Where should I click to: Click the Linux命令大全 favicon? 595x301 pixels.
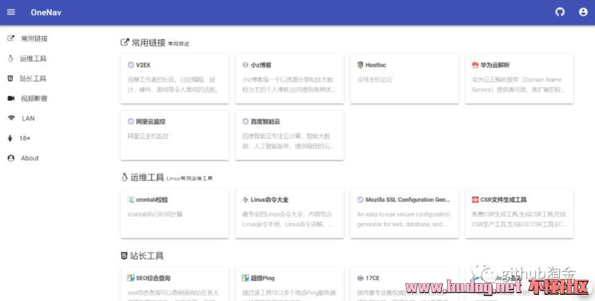pyautogui.click(x=246, y=200)
